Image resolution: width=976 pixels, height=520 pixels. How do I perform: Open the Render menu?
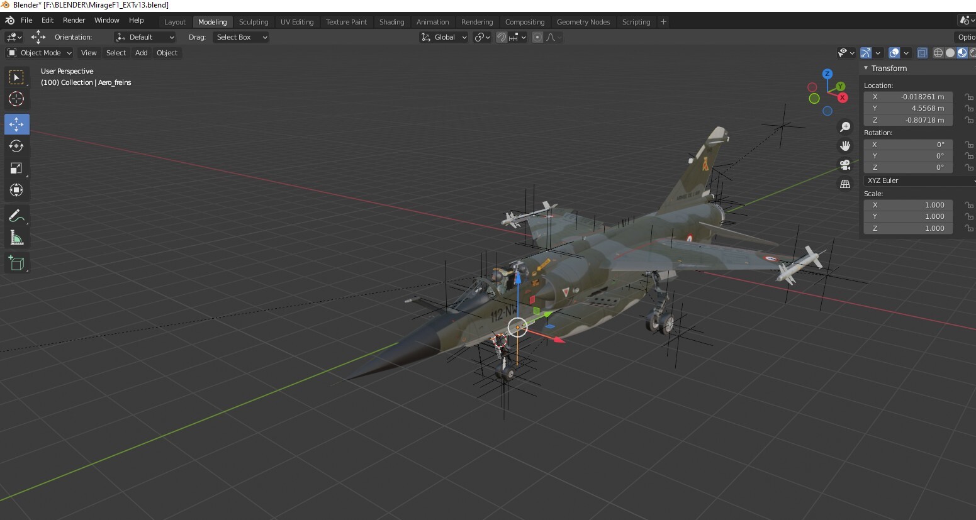click(74, 20)
